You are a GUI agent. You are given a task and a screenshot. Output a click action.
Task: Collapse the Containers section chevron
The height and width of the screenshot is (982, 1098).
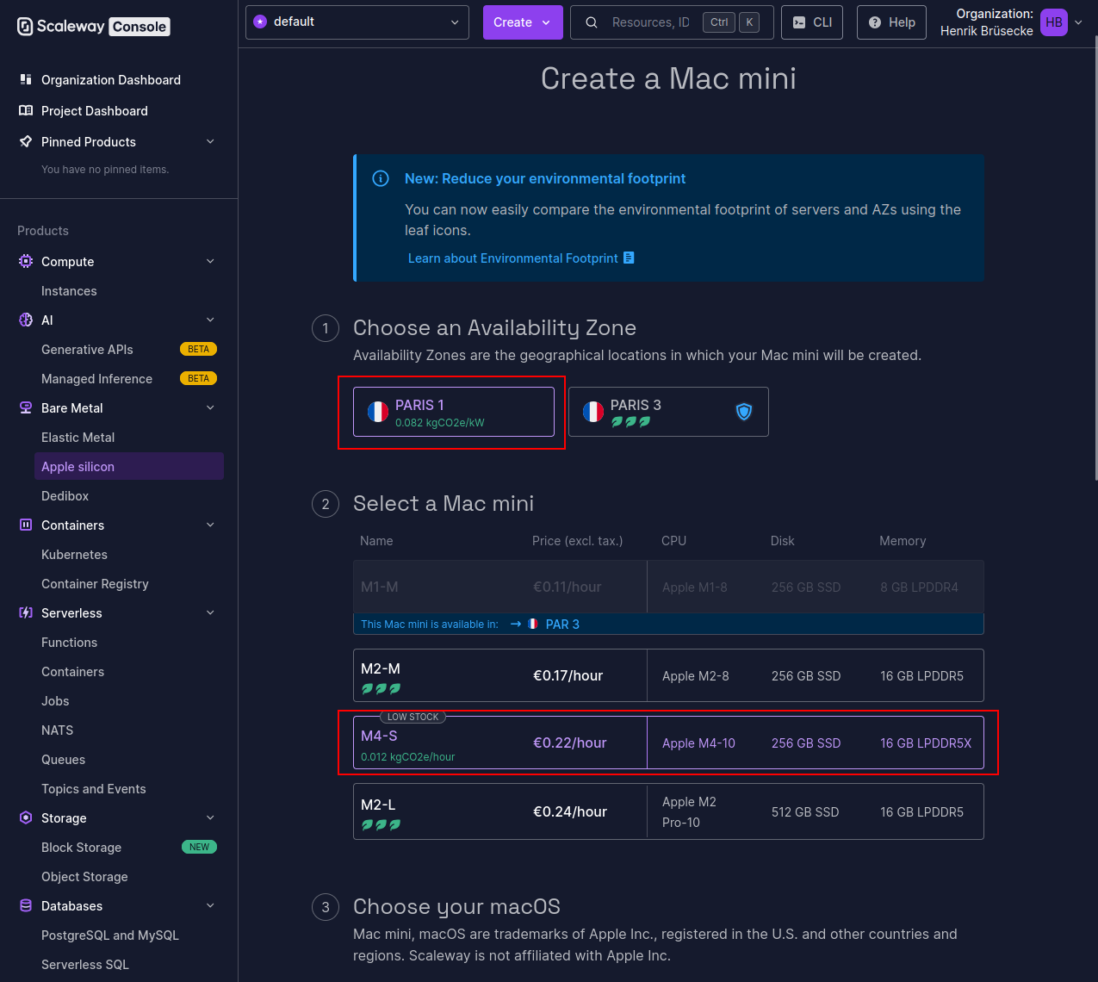[210, 525]
